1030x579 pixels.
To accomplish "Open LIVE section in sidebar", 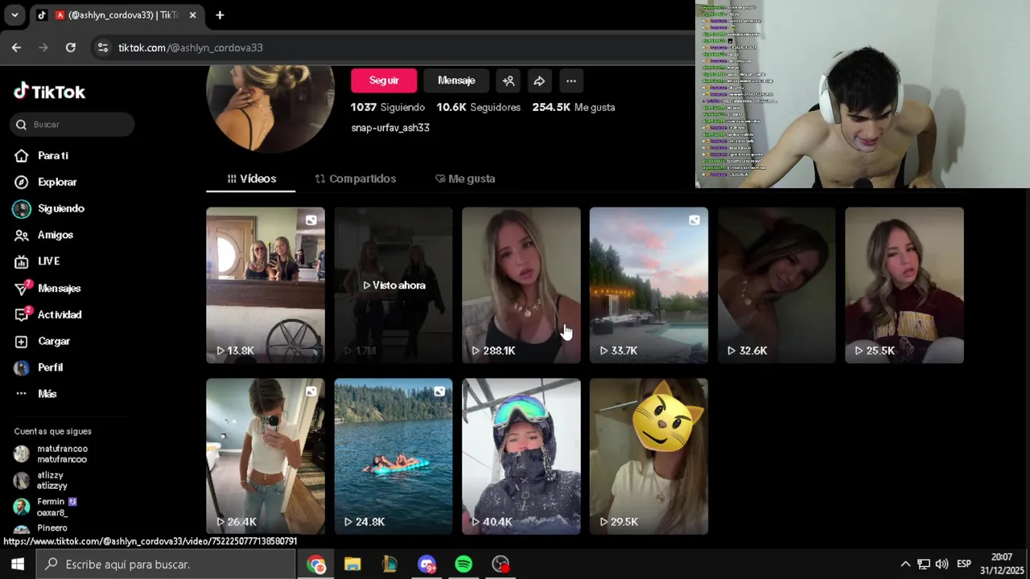I will (38, 261).
